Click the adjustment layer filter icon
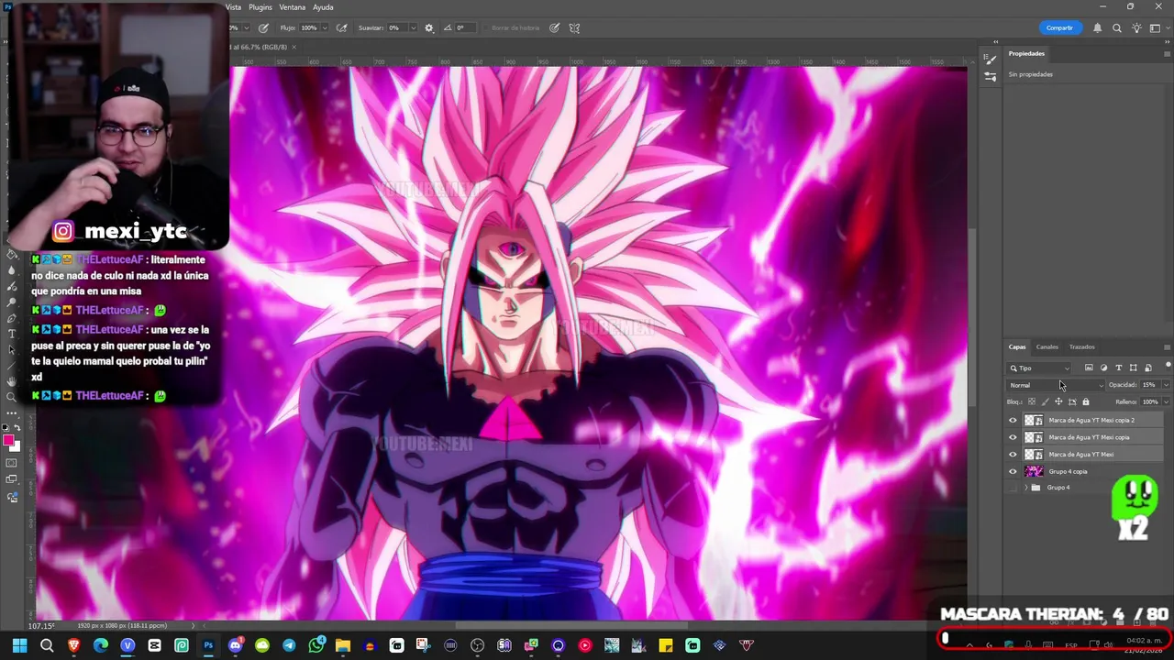The image size is (1174, 660). (1103, 368)
